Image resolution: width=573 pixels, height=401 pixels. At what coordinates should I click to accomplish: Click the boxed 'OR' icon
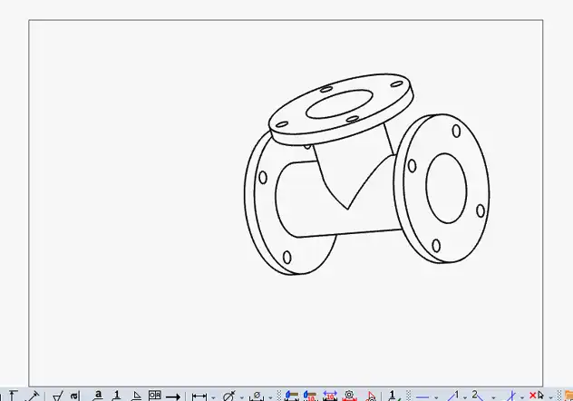154,396
